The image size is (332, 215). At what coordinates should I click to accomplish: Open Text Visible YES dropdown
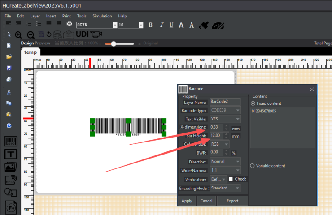coord(225,119)
